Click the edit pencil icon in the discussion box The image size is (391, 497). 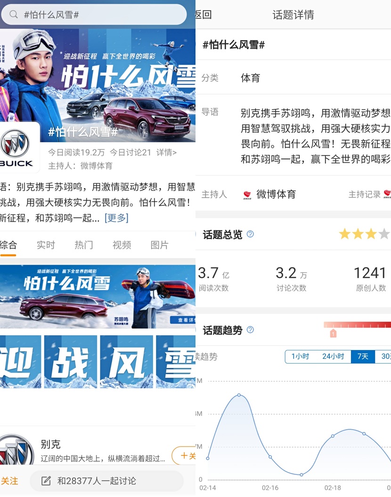coord(46,481)
